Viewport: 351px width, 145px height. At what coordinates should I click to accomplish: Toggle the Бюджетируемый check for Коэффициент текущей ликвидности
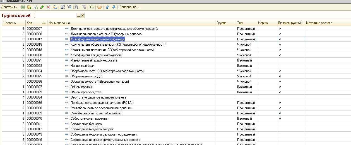coord(280,55)
